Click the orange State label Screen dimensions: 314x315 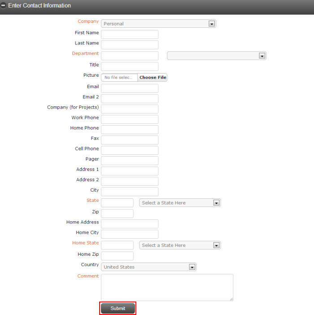pyautogui.click(x=92, y=200)
